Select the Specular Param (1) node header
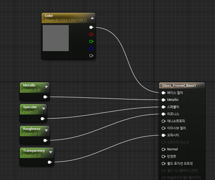This screenshot has height=180, width=215. 33,109
